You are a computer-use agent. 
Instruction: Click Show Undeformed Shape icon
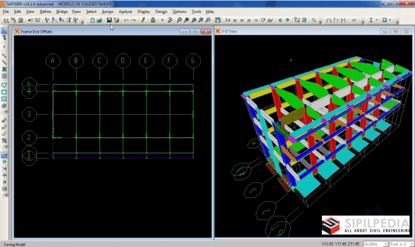(329, 20)
